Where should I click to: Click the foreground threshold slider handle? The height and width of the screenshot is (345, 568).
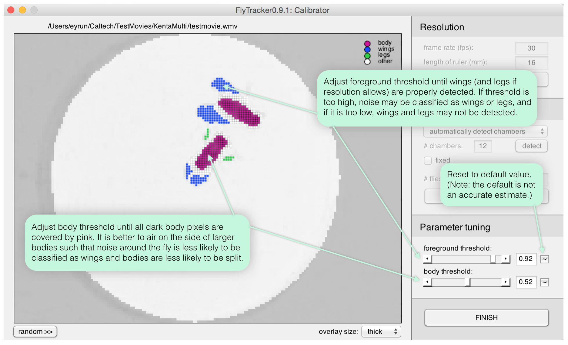[x=493, y=259]
